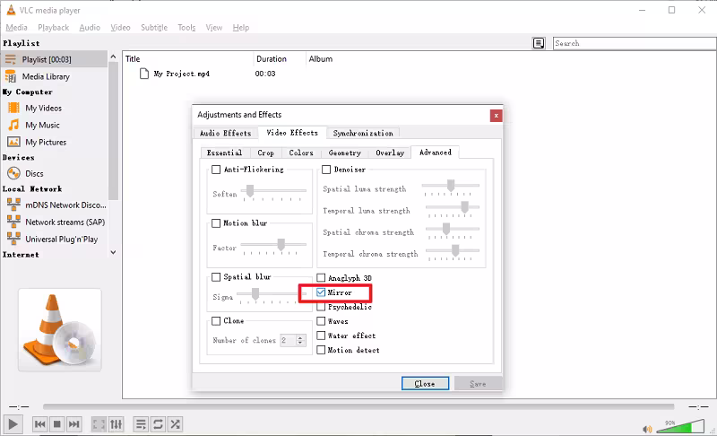Enable Motion blur checkbox
The image size is (717, 436).
(216, 223)
